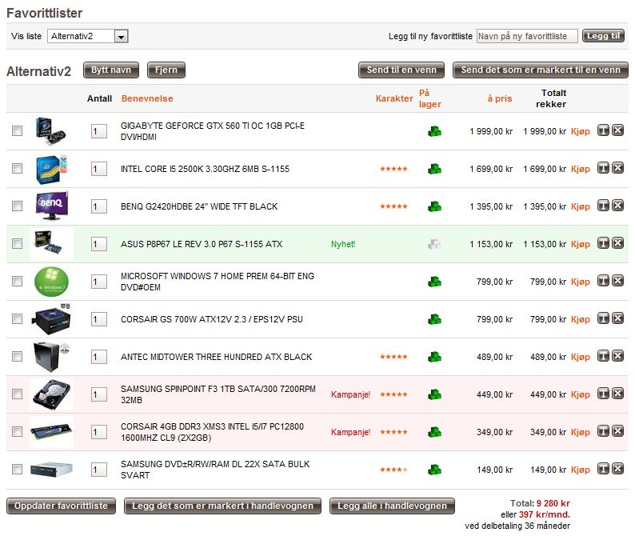Image resolution: width=635 pixels, height=540 pixels.
Task: Open the Windows 7 product thumbnail
Action: click(51, 282)
